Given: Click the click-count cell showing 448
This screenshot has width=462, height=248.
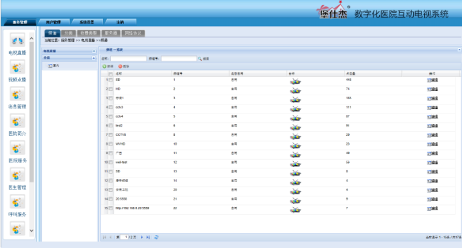Looking at the screenshot, I should (348, 80).
